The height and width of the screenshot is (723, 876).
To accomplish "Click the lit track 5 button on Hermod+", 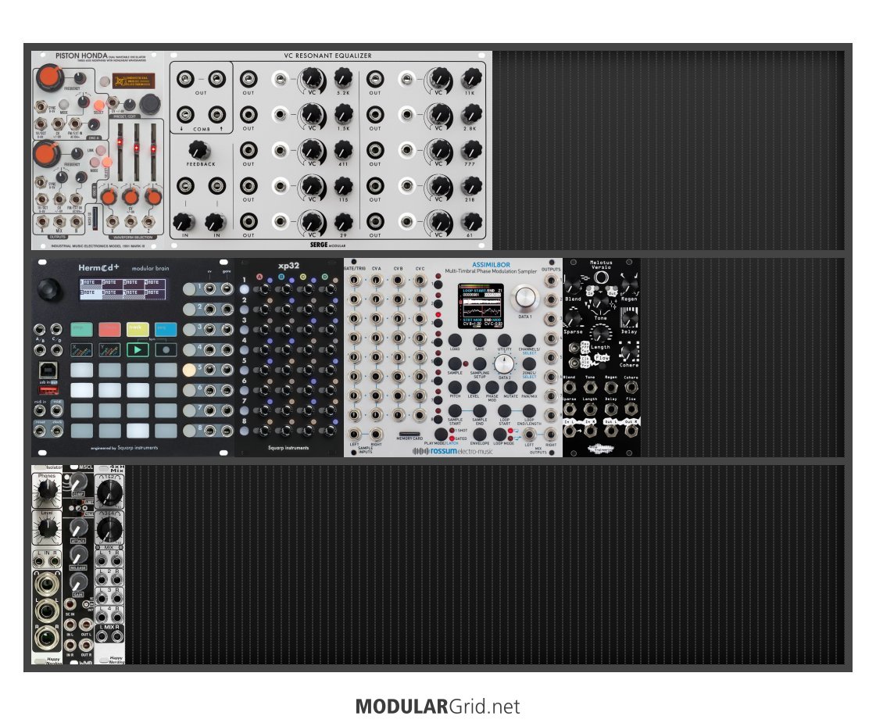I will pyautogui.click(x=189, y=370).
